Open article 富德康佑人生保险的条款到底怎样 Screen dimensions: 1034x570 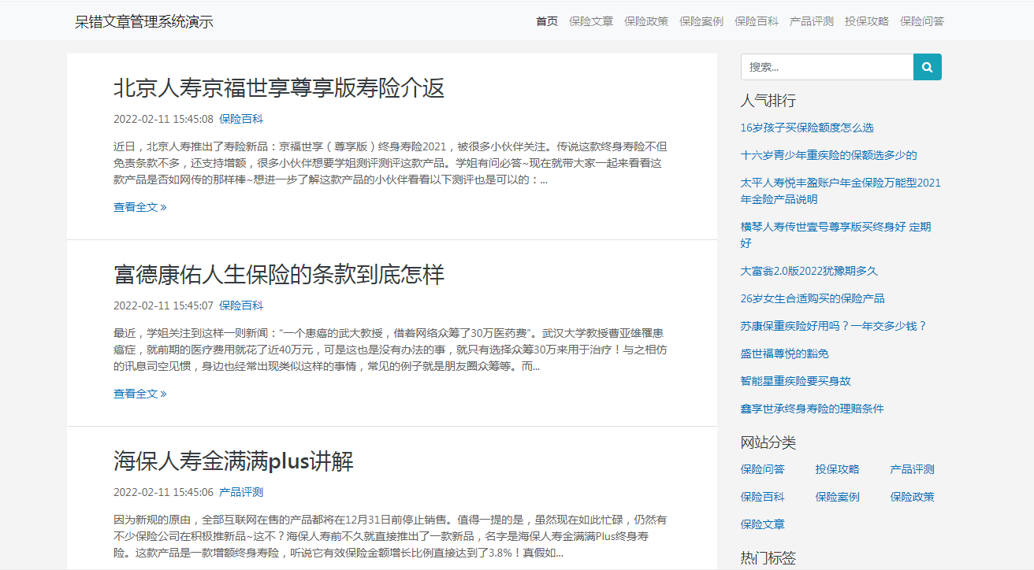tap(279, 274)
